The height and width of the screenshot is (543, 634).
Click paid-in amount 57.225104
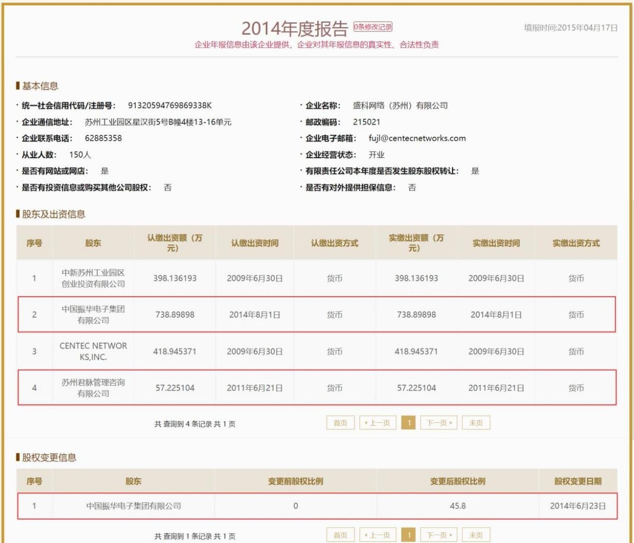click(x=416, y=388)
